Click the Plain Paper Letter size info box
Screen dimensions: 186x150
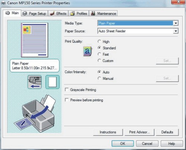tap(35, 66)
